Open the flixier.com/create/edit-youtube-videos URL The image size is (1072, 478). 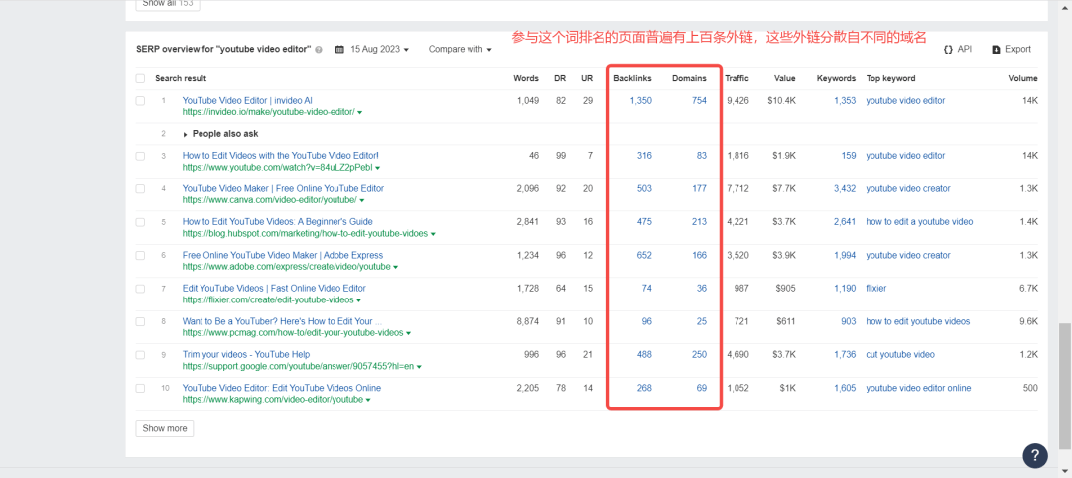tap(268, 299)
